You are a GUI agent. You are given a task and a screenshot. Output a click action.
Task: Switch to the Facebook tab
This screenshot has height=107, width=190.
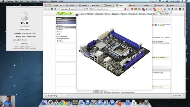84,5
